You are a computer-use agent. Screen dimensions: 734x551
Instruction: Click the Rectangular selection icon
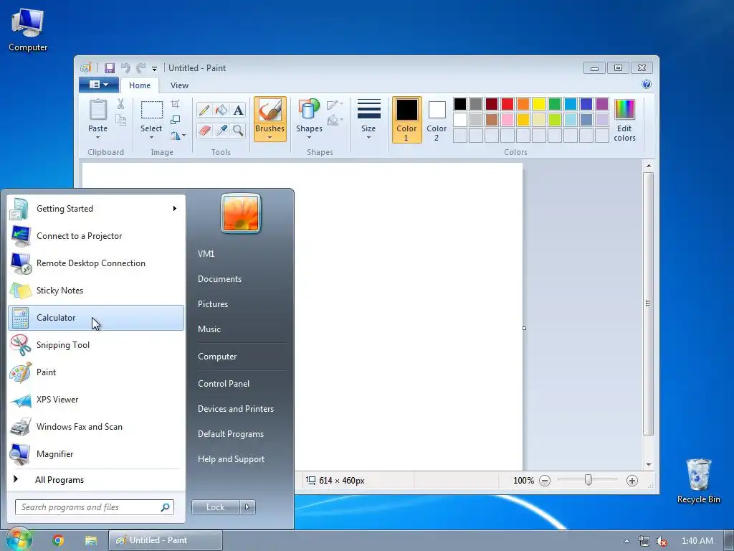pyautogui.click(x=152, y=110)
